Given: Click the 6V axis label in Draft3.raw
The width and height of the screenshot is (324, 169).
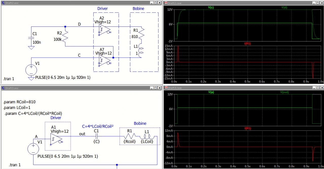Looking at the screenshot, I should click(x=170, y=109).
